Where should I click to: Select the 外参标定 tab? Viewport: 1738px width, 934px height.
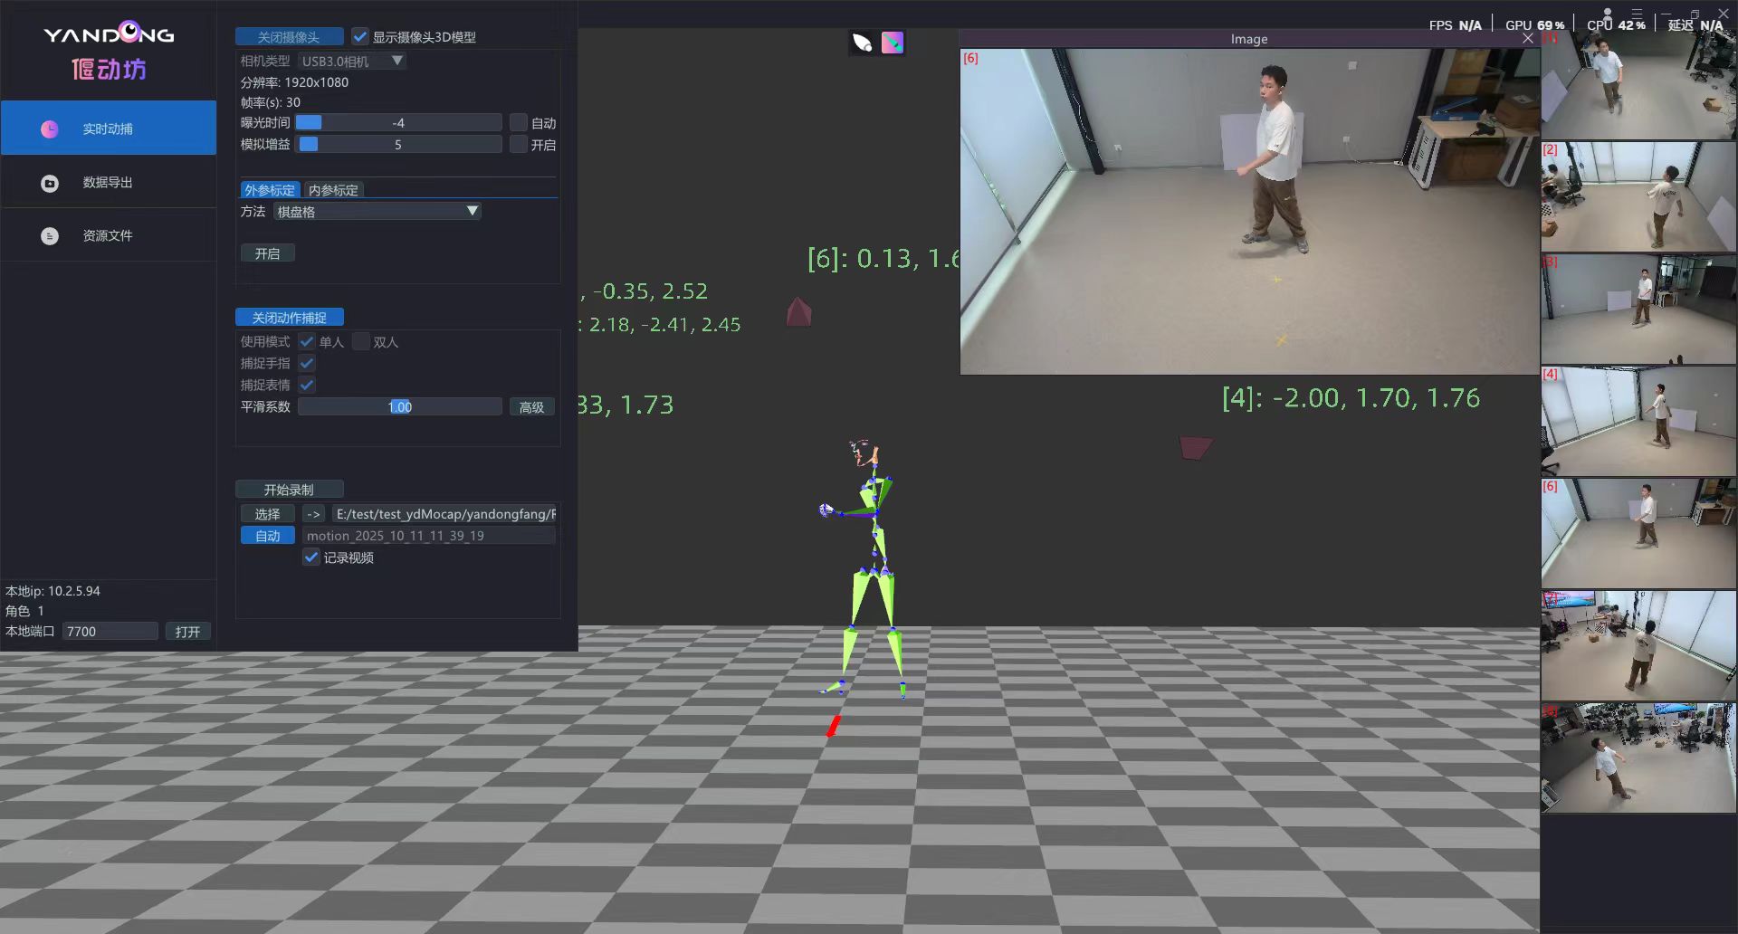pyautogui.click(x=270, y=190)
